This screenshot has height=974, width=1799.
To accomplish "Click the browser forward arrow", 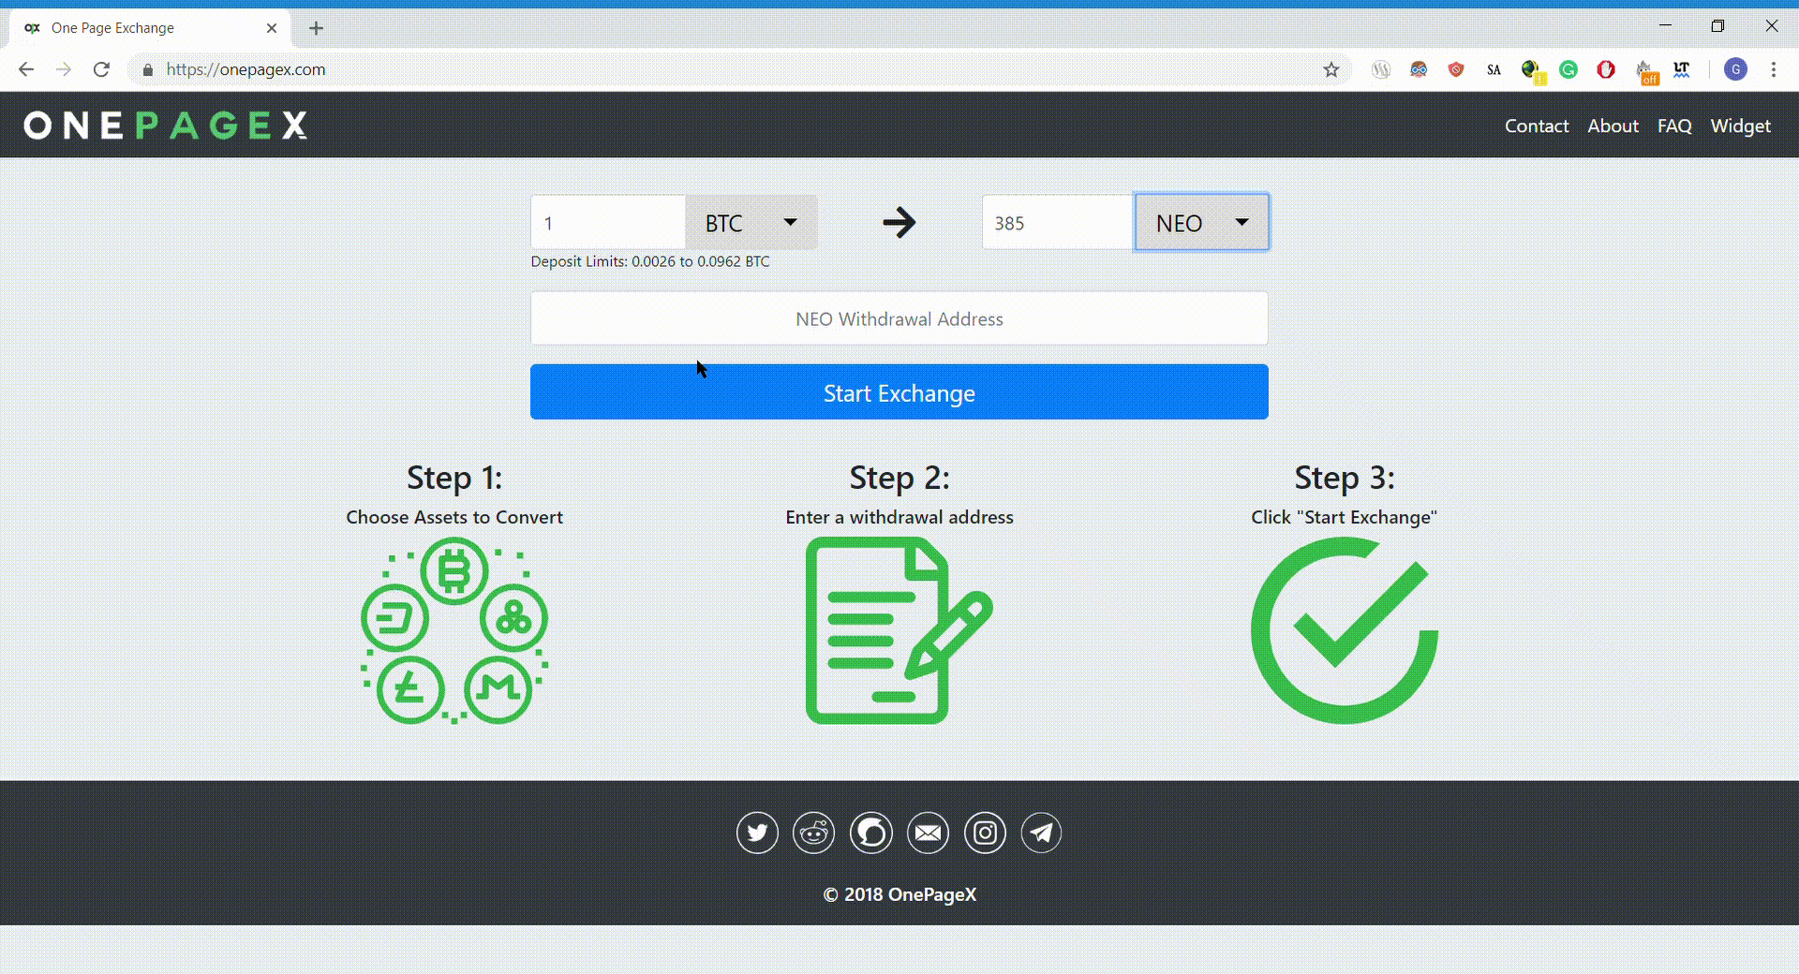I will 64,69.
